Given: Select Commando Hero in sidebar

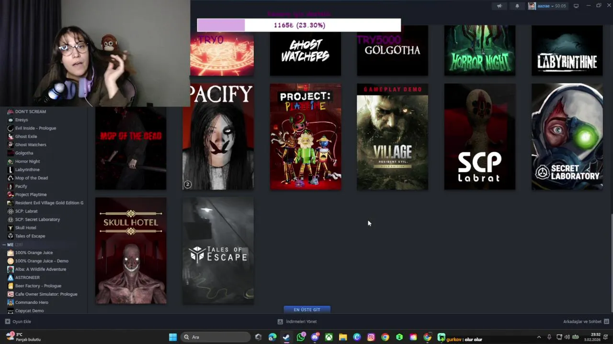Looking at the screenshot, I should coord(32,302).
